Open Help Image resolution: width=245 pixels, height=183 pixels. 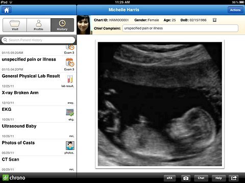point(218,178)
